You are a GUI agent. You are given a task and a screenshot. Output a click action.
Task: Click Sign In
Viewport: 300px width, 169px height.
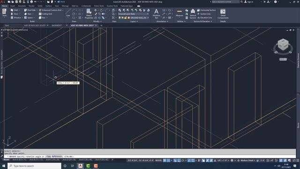point(249,2)
